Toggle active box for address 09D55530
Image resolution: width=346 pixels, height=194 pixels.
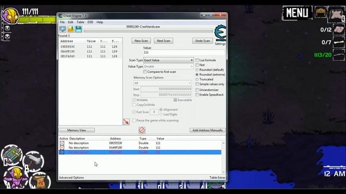tap(62, 143)
